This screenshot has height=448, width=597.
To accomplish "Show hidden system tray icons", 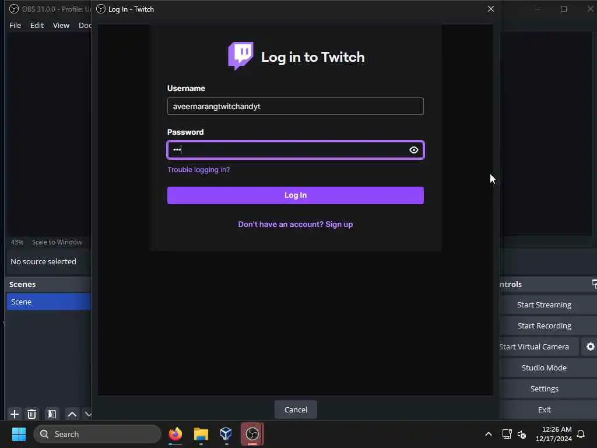I will (489, 434).
